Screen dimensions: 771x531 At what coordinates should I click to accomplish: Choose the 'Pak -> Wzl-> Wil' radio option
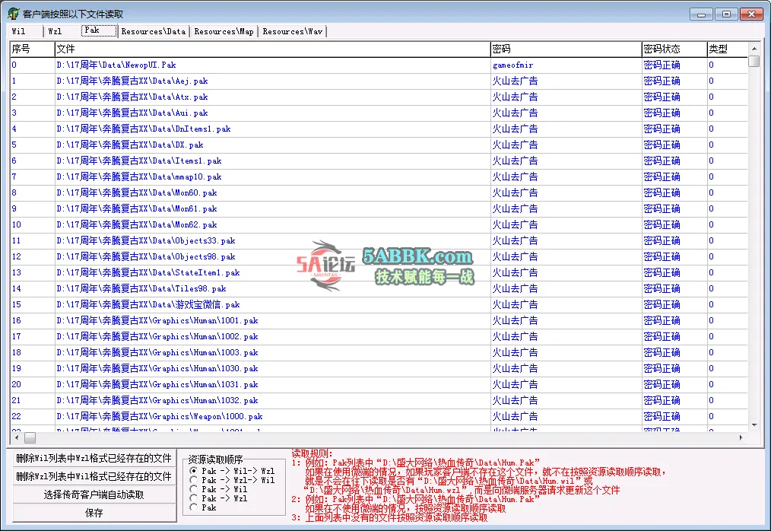tap(194, 481)
